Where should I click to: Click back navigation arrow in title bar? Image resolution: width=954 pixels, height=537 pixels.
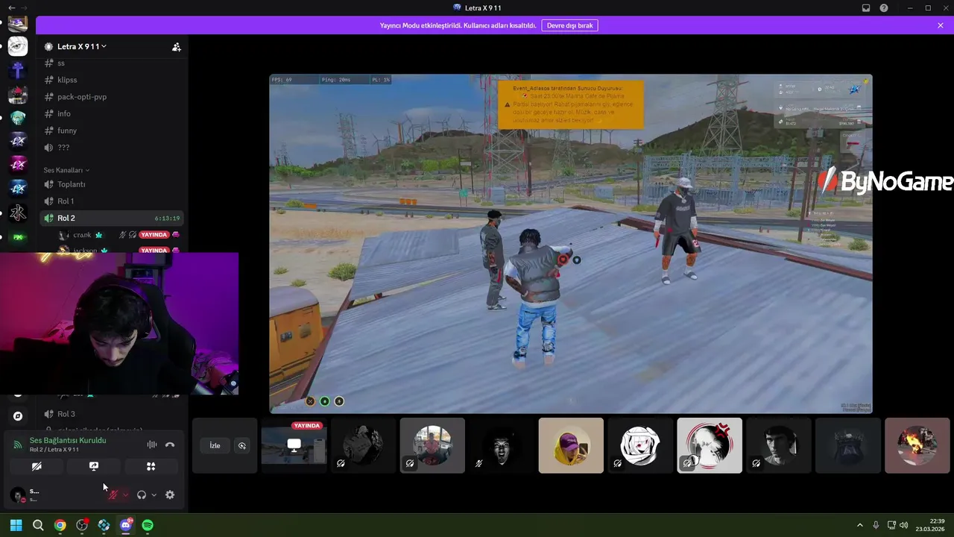point(11,8)
